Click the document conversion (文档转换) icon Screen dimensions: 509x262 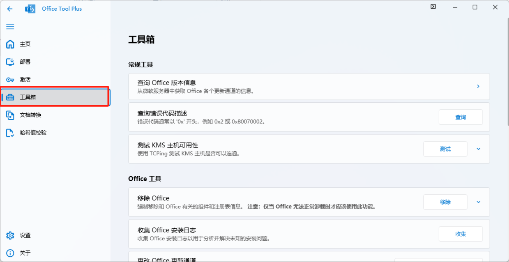tap(10, 115)
